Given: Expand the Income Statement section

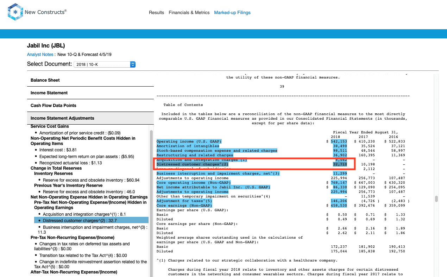Looking at the screenshot, I should click(x=90, y=93).
